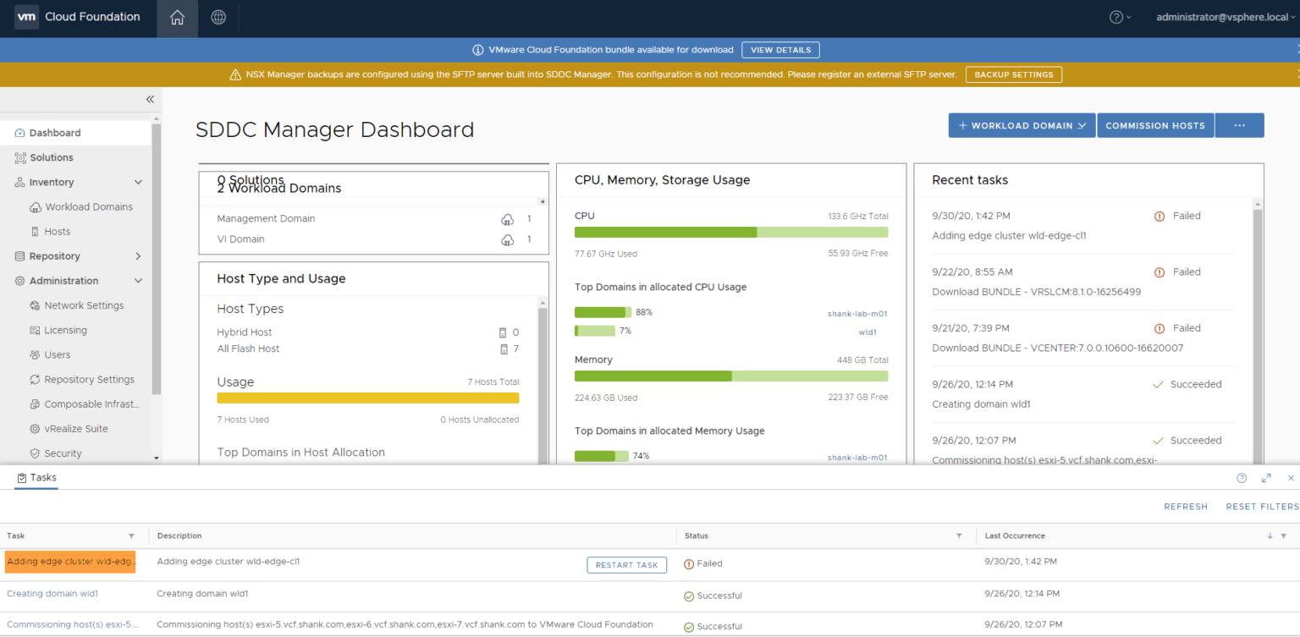Open the help question mark menu
This screenshot has width=1300, height=637.
[1121, 18]
